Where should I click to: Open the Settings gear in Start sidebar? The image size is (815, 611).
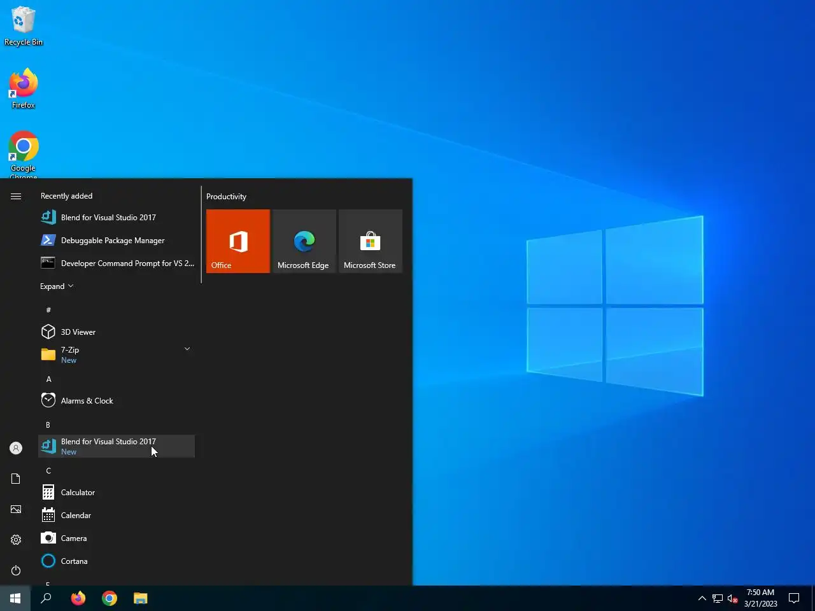(x=16, y=540)
